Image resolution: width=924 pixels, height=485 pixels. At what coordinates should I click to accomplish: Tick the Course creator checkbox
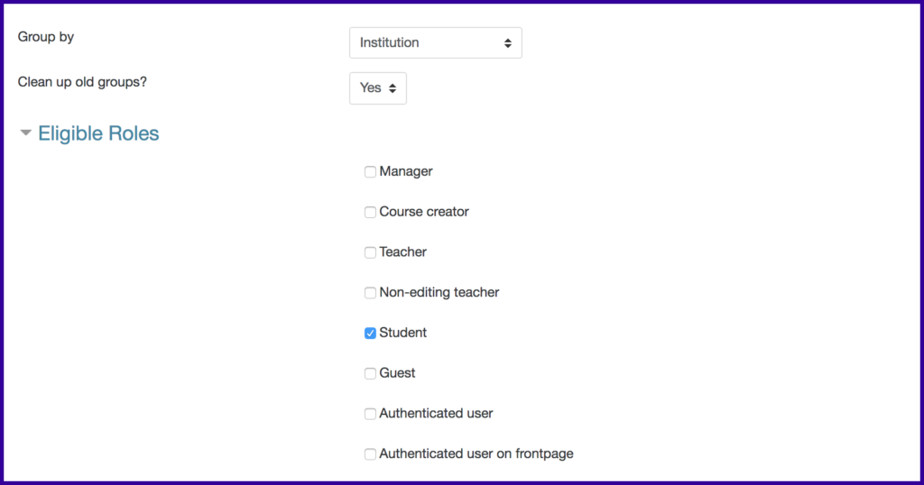coord(370,212)
